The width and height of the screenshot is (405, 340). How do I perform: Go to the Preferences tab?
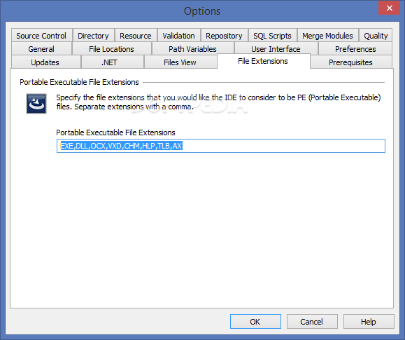[x=355, y=49]
